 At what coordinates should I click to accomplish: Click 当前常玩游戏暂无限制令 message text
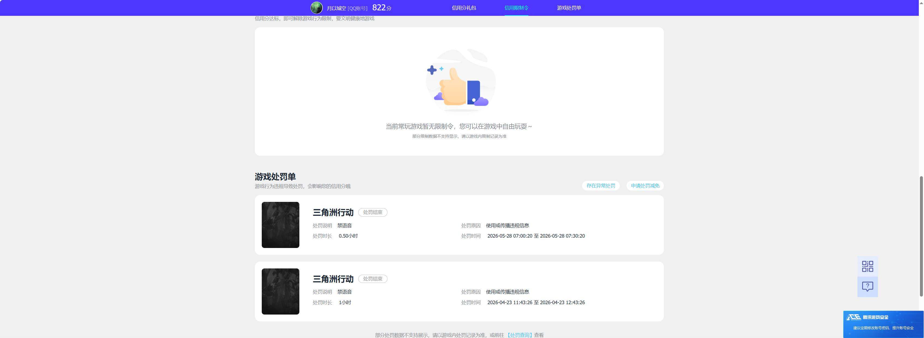(459, 126)
